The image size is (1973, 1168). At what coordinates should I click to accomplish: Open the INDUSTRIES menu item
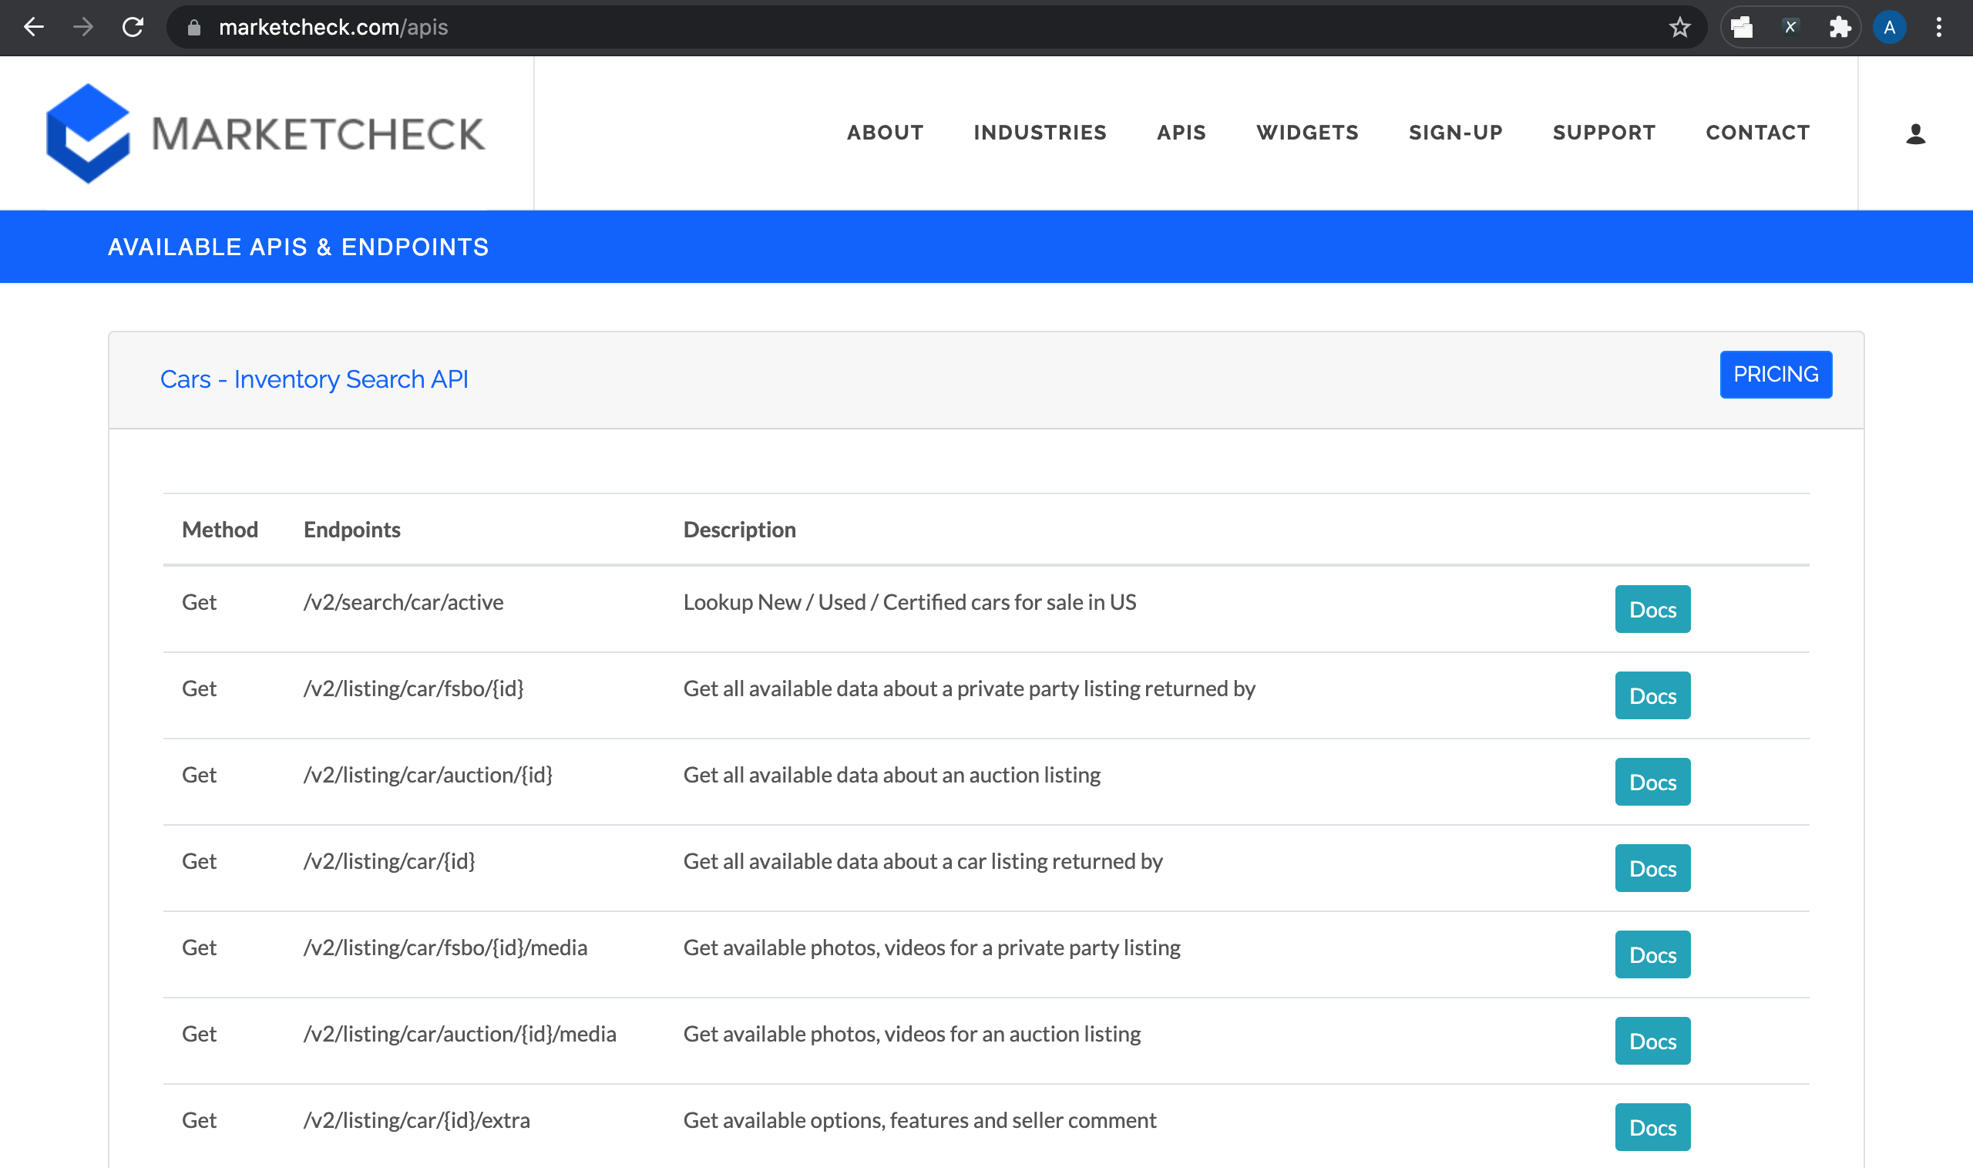coord(1040,133)
